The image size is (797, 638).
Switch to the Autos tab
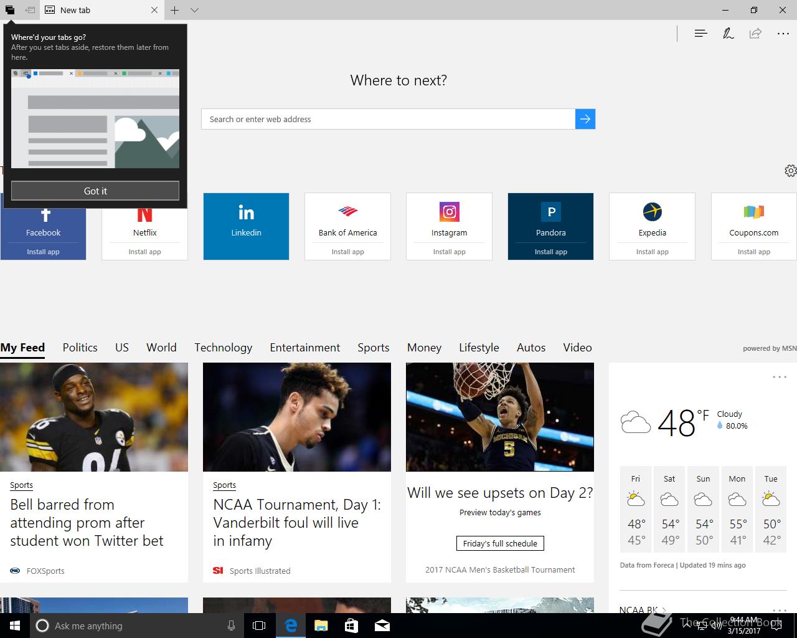coord(531,348)
